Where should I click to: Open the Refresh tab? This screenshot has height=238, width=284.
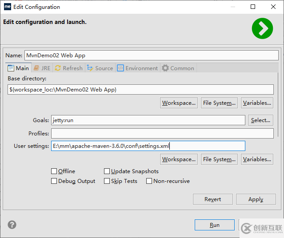(x=68, y=68)
